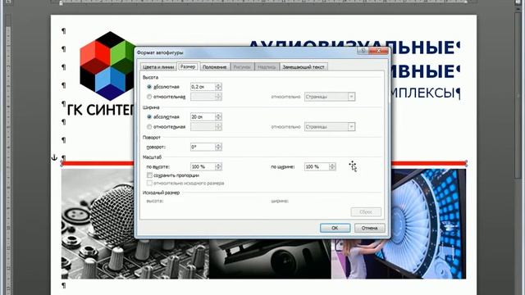
Task: Click the ГК СИНТЕ text under the logo
Action: point(100,110)
